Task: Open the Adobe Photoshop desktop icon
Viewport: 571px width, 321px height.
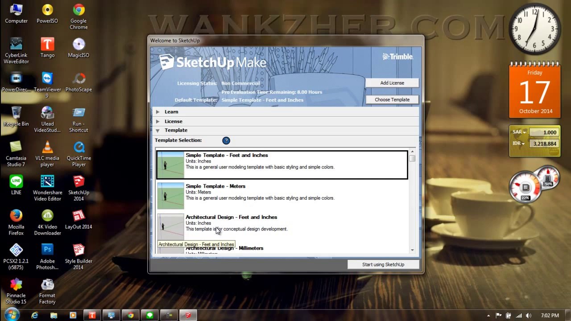Action: pyautogui.click(x=47, y=257)
